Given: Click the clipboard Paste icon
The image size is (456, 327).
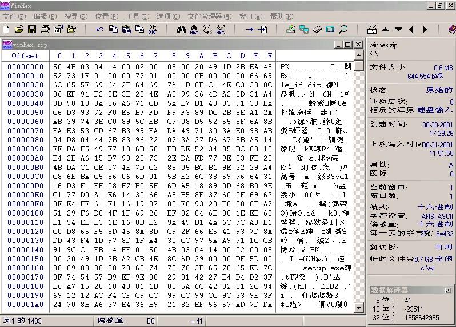Looking at the screenshot, I should coord(126,29).
